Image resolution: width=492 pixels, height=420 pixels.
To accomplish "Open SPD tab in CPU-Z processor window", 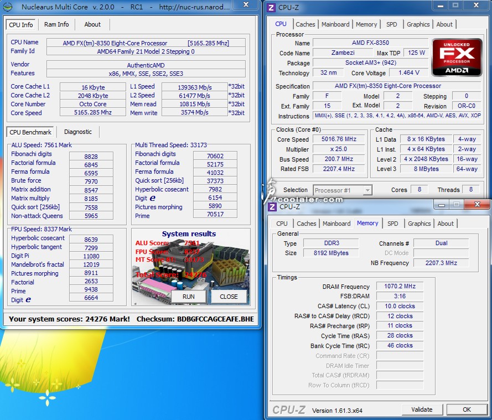I will pyautogui.click(x=392, y=24).
